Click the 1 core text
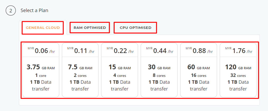268x111 pixels. pyautogui.click(x=41, y=75)
